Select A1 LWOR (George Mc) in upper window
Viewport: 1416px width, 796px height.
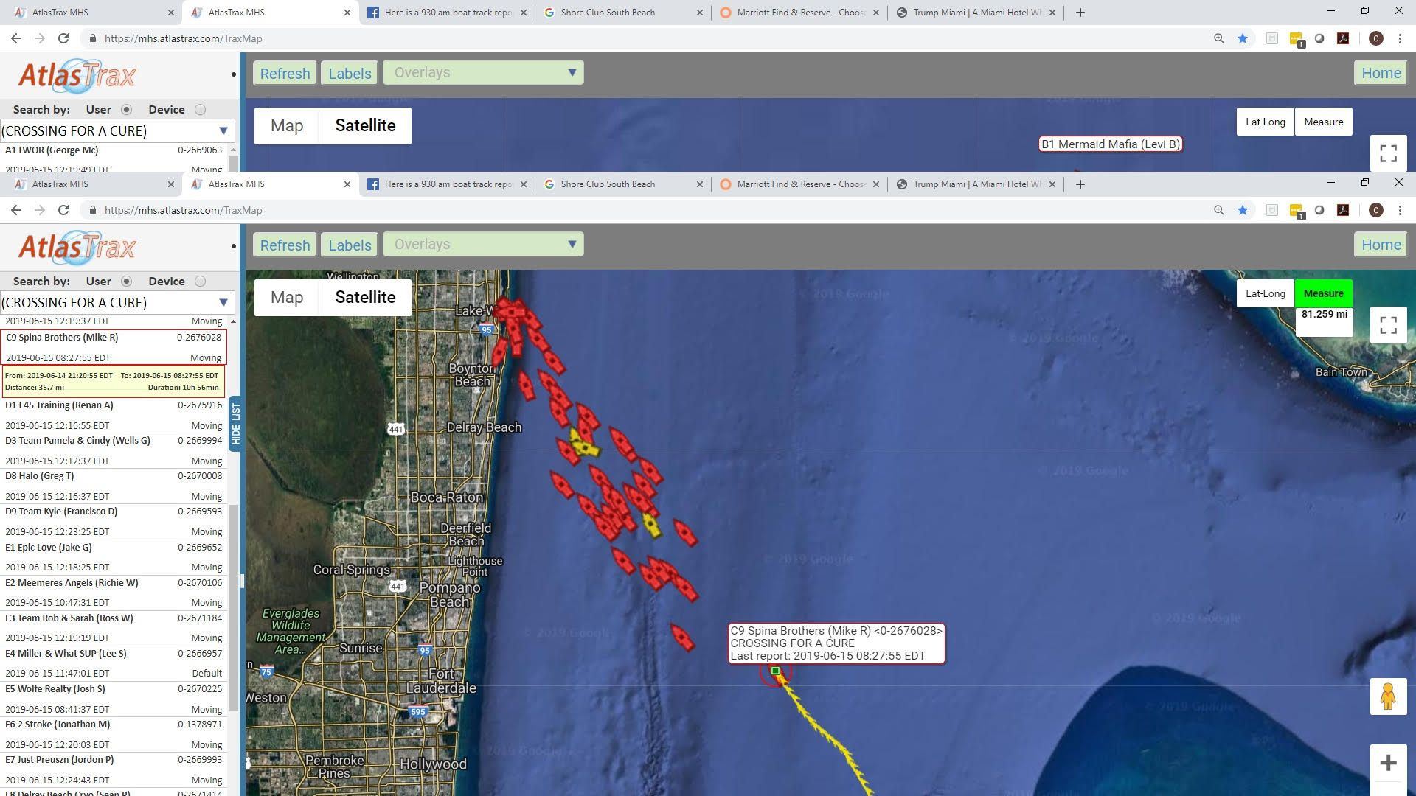point(114,158)
